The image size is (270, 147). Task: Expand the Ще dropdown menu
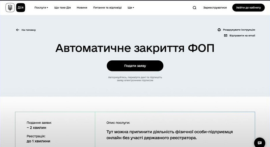coord(131,7)
